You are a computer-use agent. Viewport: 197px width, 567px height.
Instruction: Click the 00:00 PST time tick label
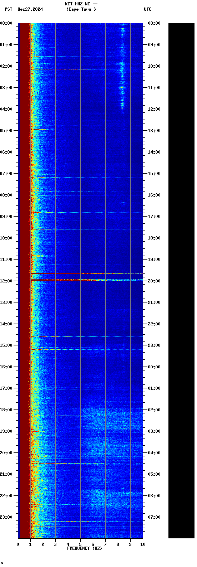6,23
